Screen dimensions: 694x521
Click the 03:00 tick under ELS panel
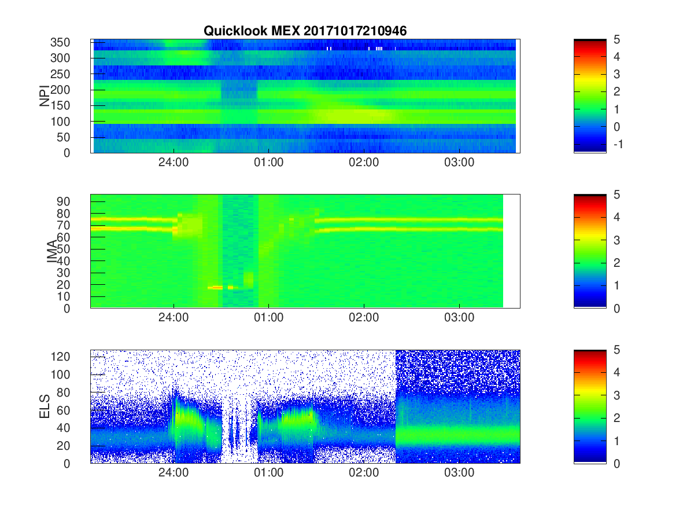click(x=459, y=472)
